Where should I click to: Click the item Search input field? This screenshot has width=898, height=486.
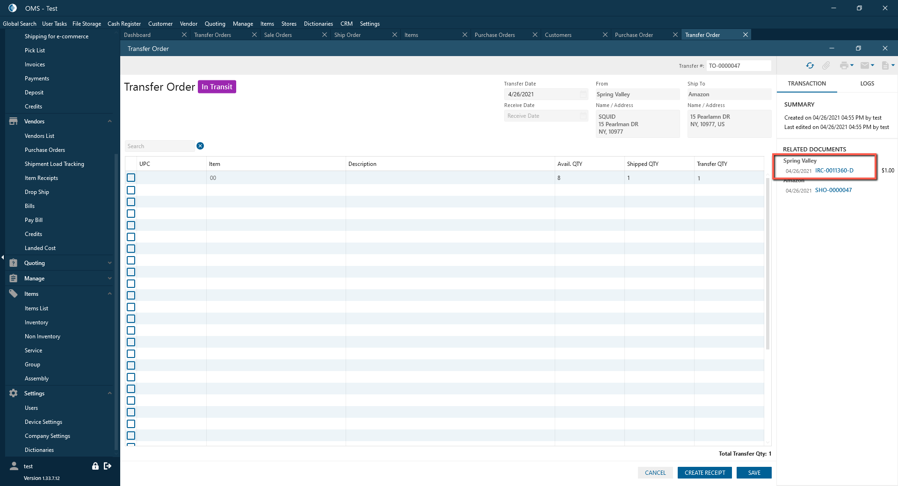[160, 146]
